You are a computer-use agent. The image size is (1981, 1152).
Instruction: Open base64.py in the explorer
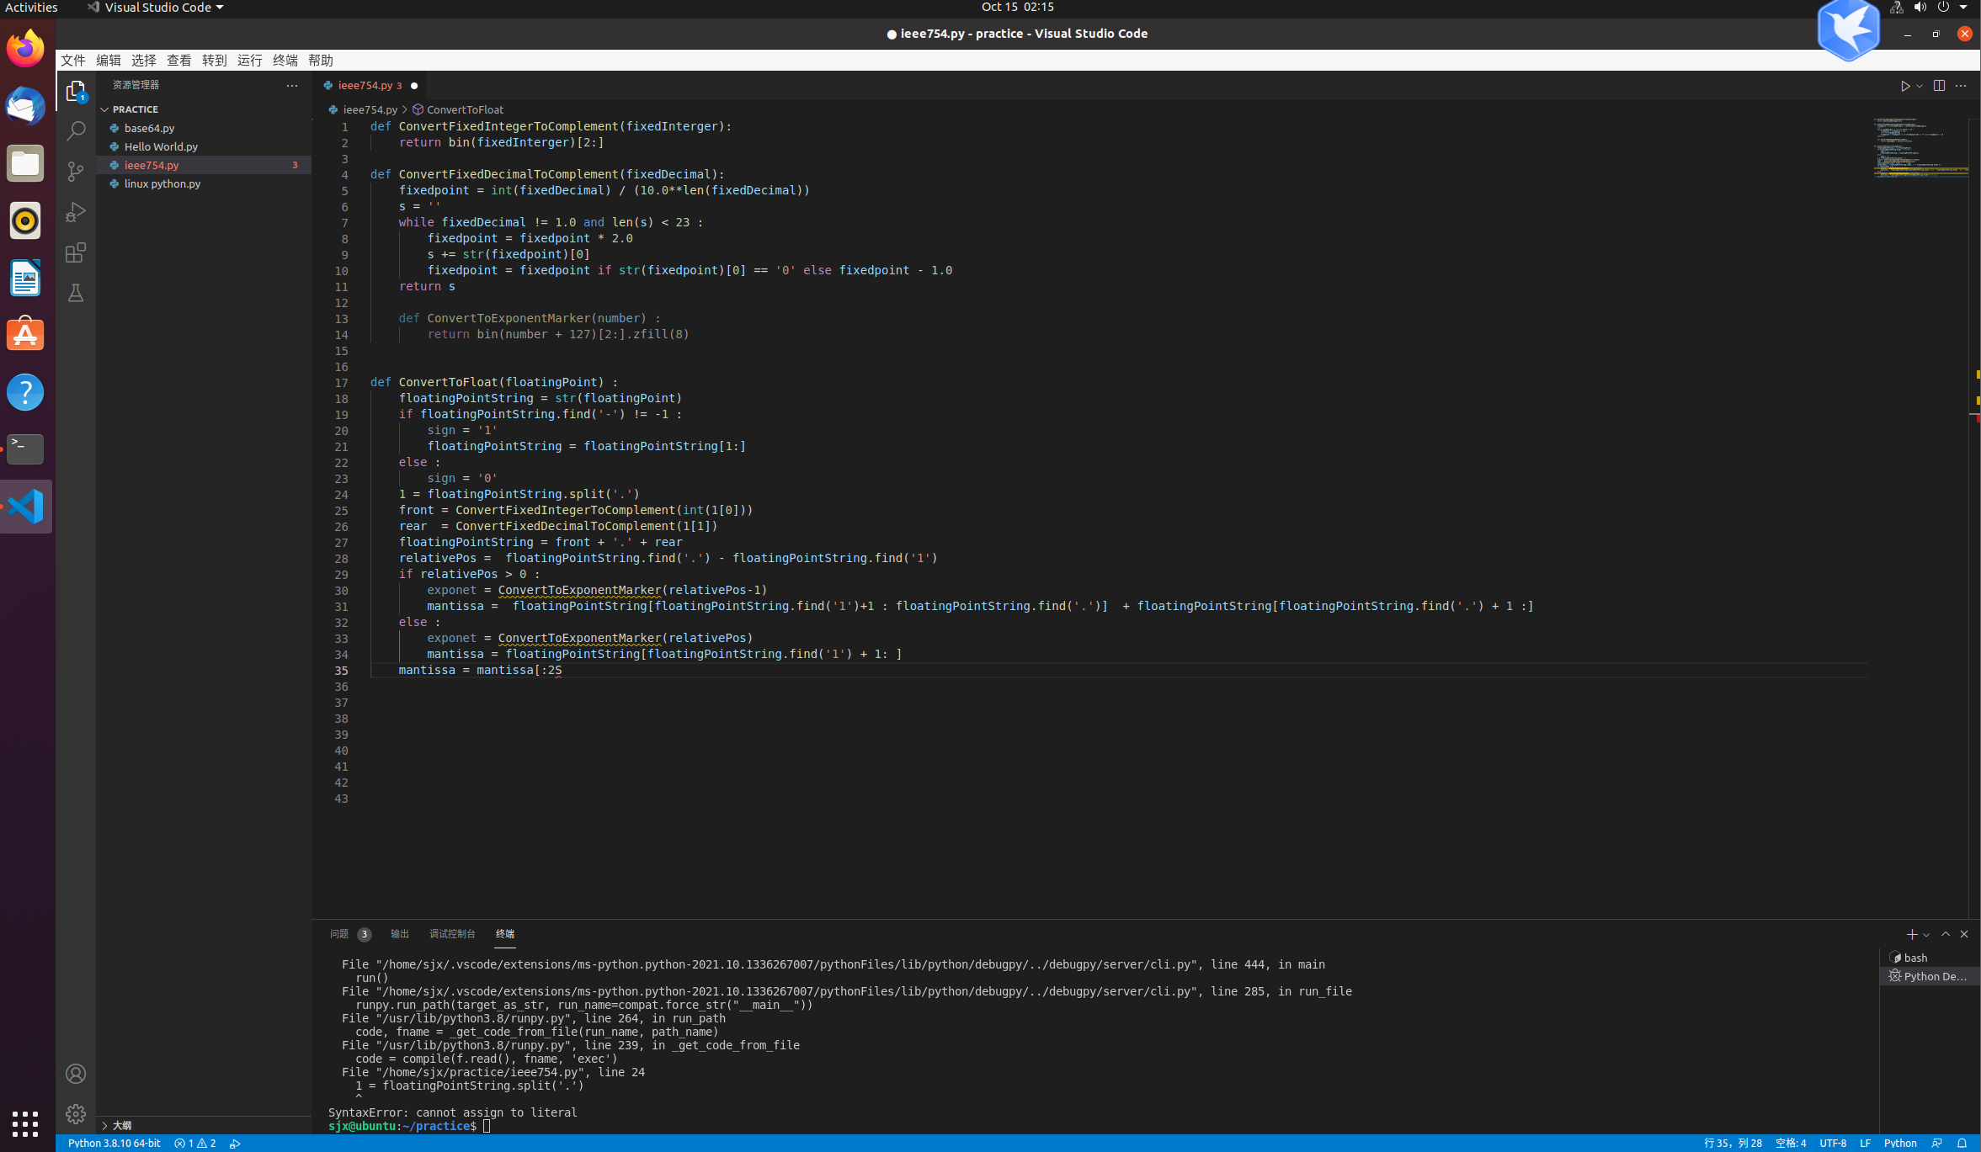click(x=150, y=128)
